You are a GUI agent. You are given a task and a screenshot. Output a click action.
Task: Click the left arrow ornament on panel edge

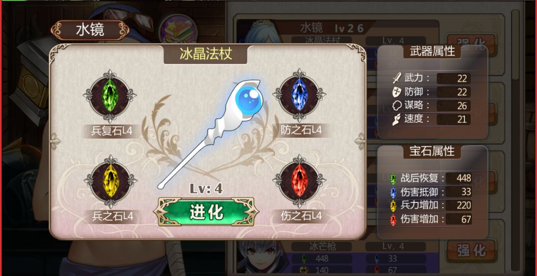[55, 141]
